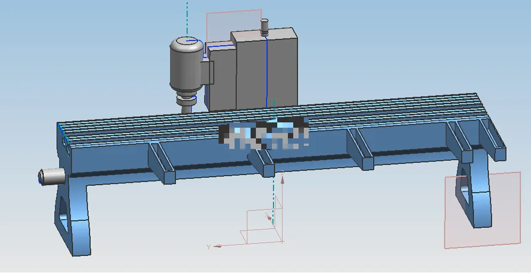The image size is (531, 273).
Task: Click the Y axis label of the datum
Action: [208, 247]
